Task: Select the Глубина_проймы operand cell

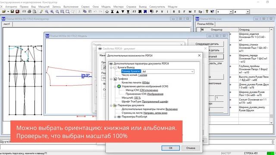Action: [254, 69]
